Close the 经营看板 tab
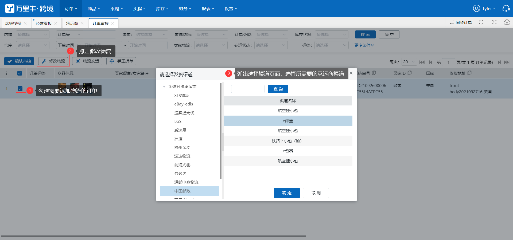513x240 pixels. 56,23
